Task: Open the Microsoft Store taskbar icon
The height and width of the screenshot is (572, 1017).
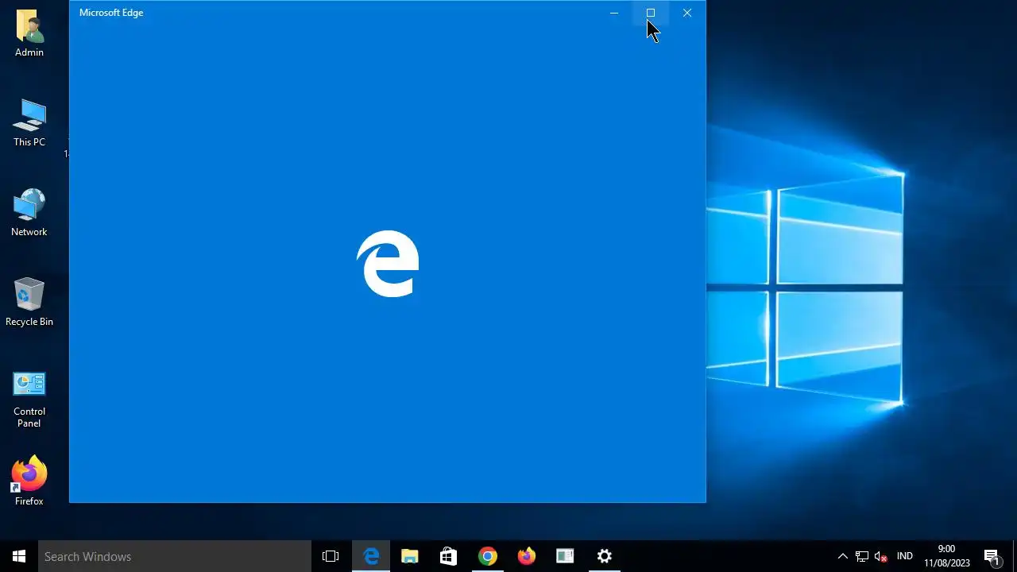Action: (448, 556)
